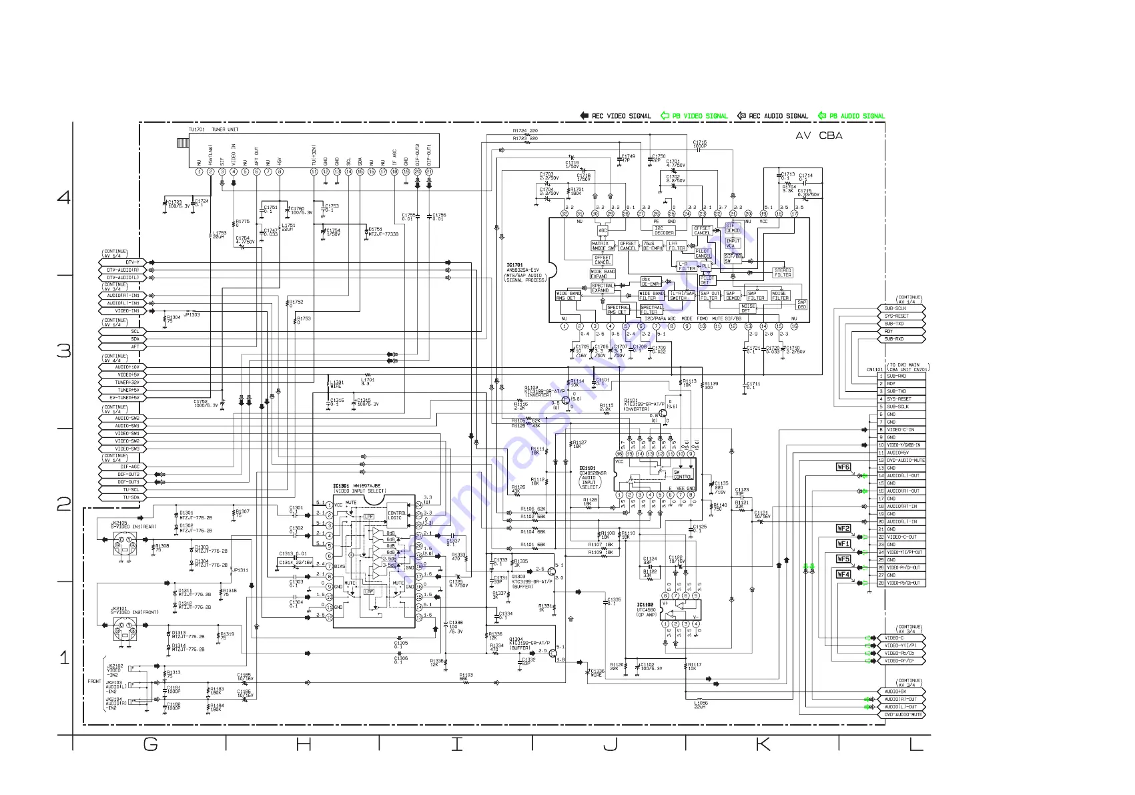Click the REC VIDEO SIGNAL legend label

621,116
